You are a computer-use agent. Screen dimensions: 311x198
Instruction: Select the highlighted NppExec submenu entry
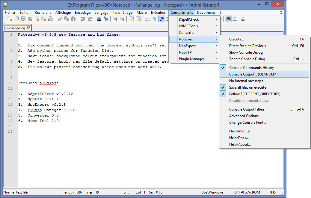coord(194,39)
